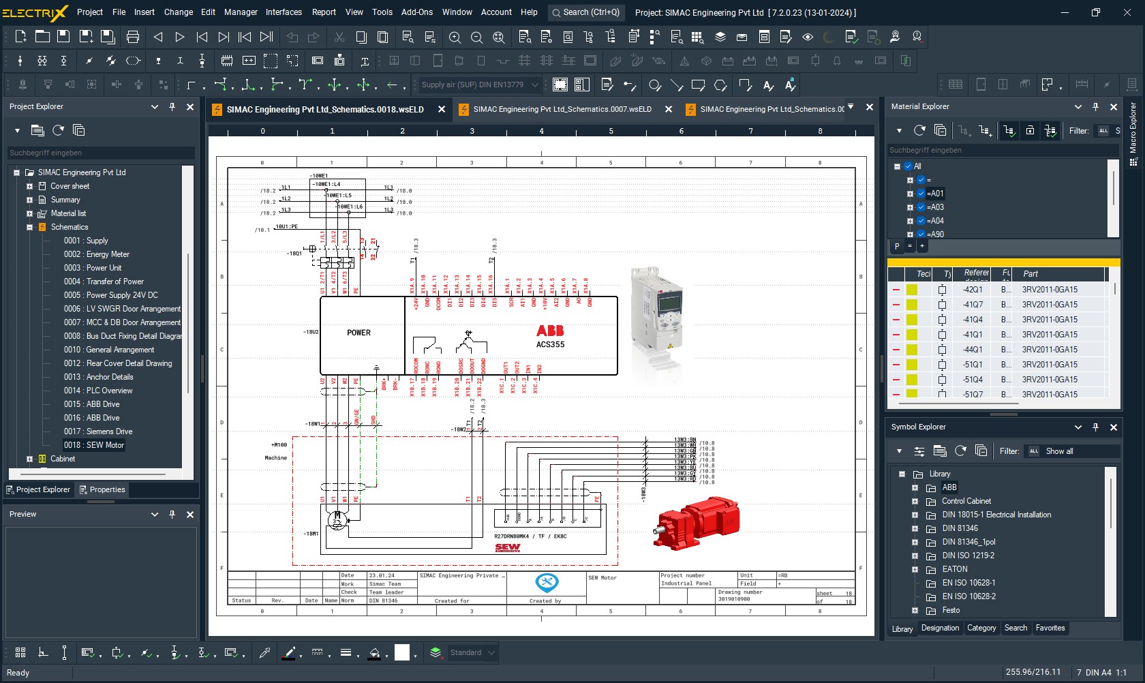The height and width of the screenshot is (683, 1145).
Task: Click the refresh icon in Material Explorer toolbar
Action: coord(919,130)
